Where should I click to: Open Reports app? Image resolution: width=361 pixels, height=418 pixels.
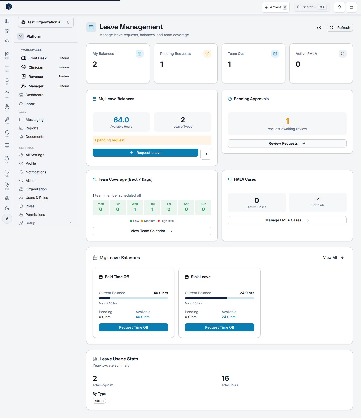pyautogui.click(x=46, y=128)
